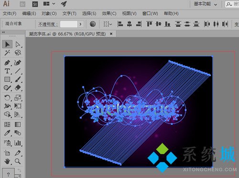Select the Slice tool
The width and height of the screenshot is (239, 178).
tap(18, 153)
